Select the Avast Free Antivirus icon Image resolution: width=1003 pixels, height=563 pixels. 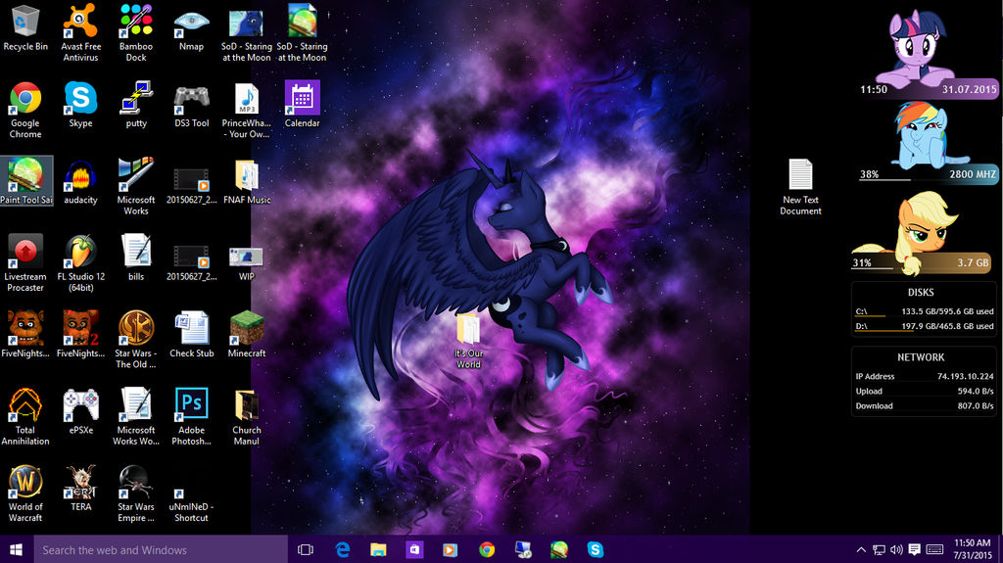[80, 22]
